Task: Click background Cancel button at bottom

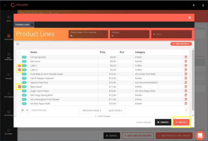Action: click(x=112, y=136)
